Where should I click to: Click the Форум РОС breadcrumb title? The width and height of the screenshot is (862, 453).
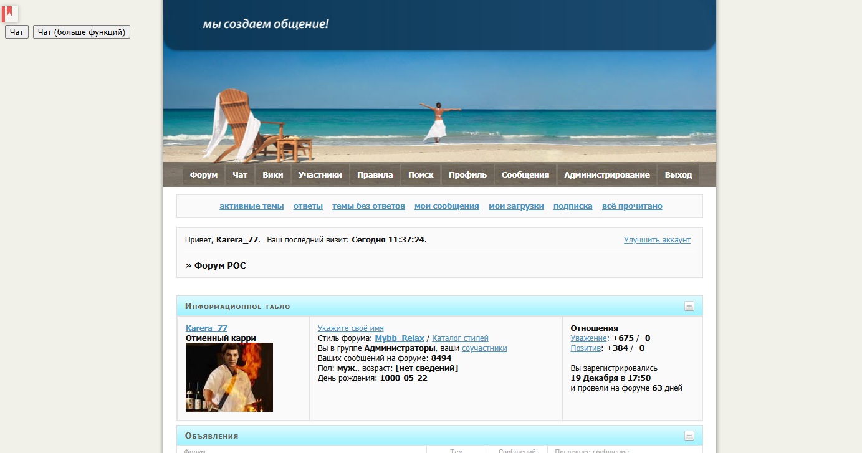[220, 265]
